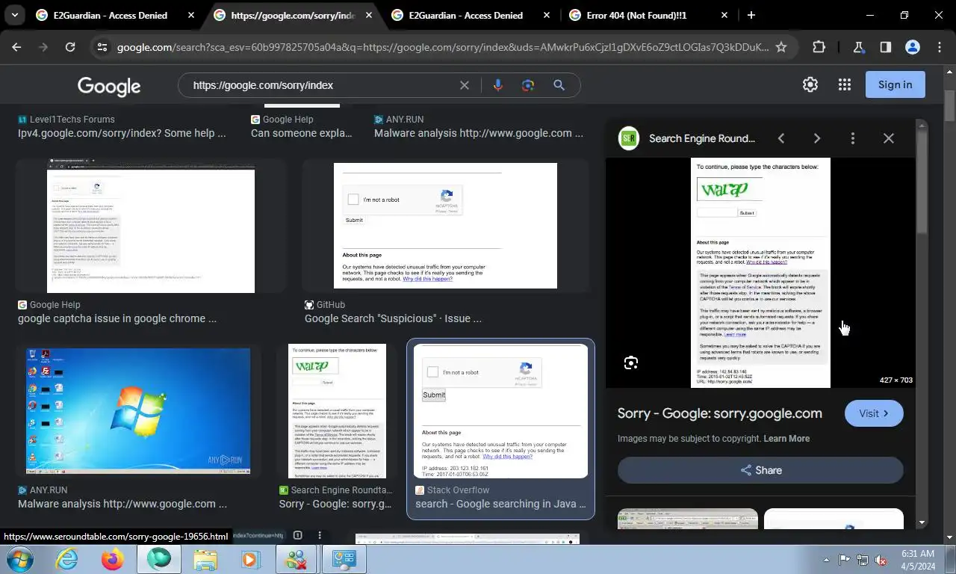The width and height of the screenshot is (956, 574).
Task: Open the Windows 7 desktop thumbnail
Action: 138,410
